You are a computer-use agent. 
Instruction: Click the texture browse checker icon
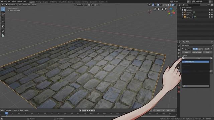click(184, 58)
